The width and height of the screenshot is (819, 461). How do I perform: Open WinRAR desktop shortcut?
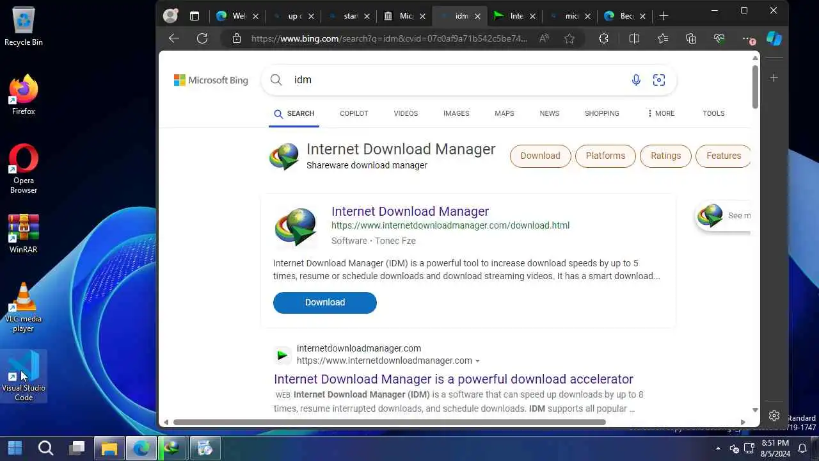(24, 234)
